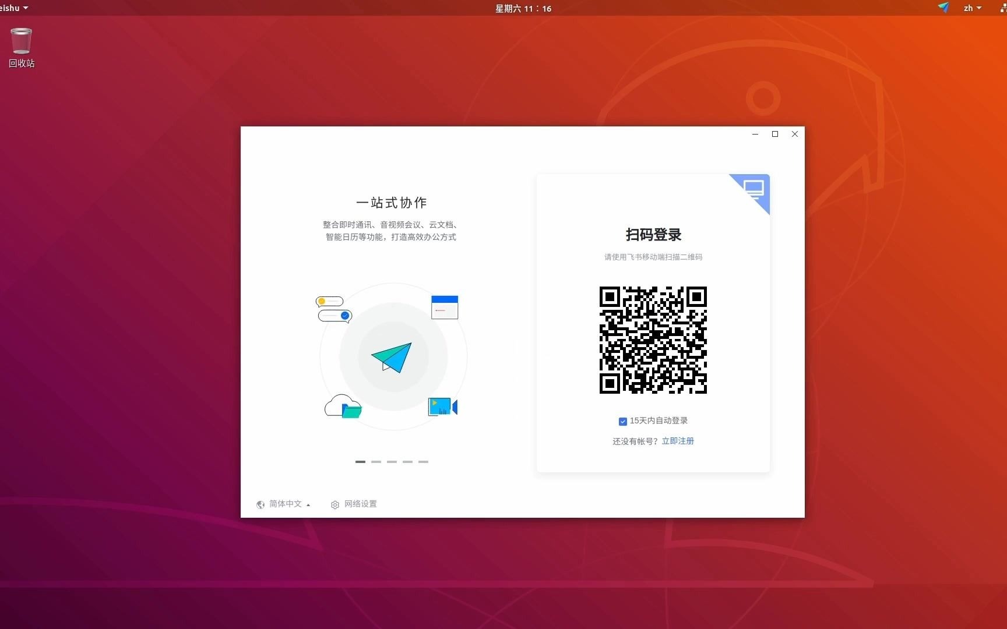The height and width of the screenshot is (629, 1007).
Task: Close the Feishu login window
Action: coord(795,134)
